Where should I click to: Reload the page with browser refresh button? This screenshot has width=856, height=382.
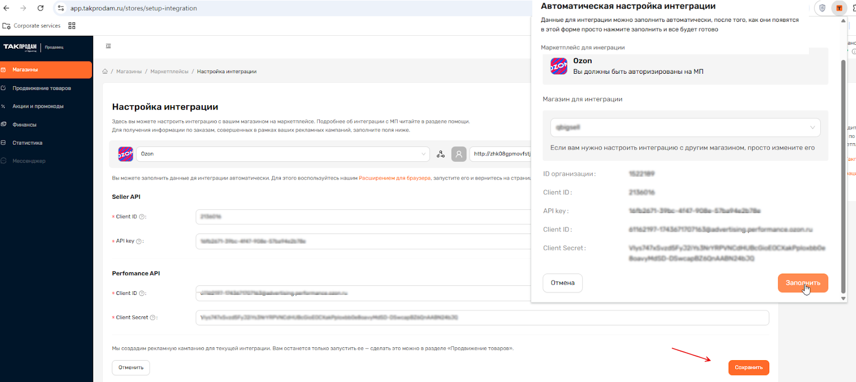(41, 8)
